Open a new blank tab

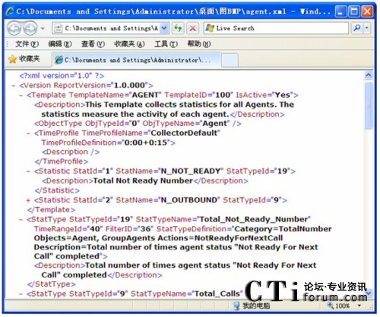(230, 60)
